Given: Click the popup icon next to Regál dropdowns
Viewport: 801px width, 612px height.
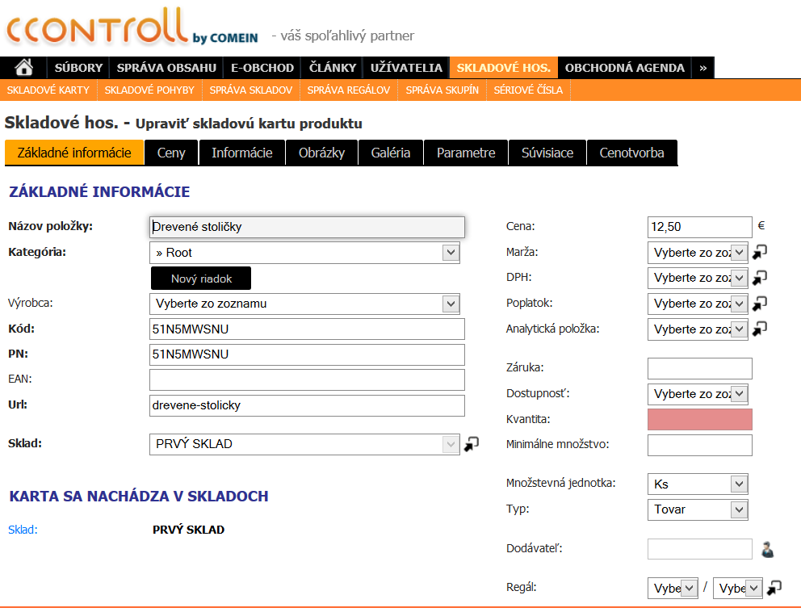Looking at the screenshot, I should click(774, 589).
